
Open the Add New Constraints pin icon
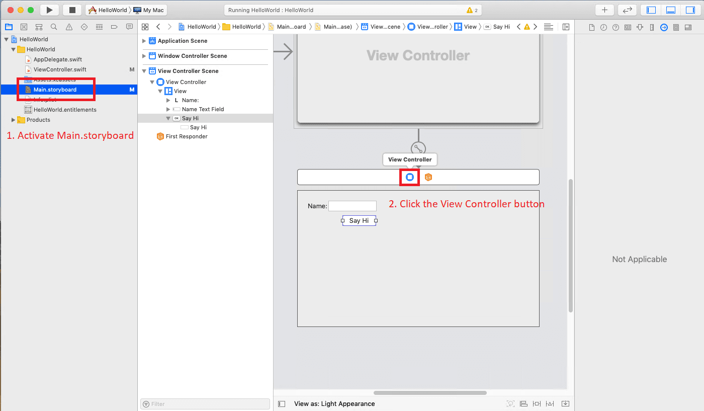[537, 403]
